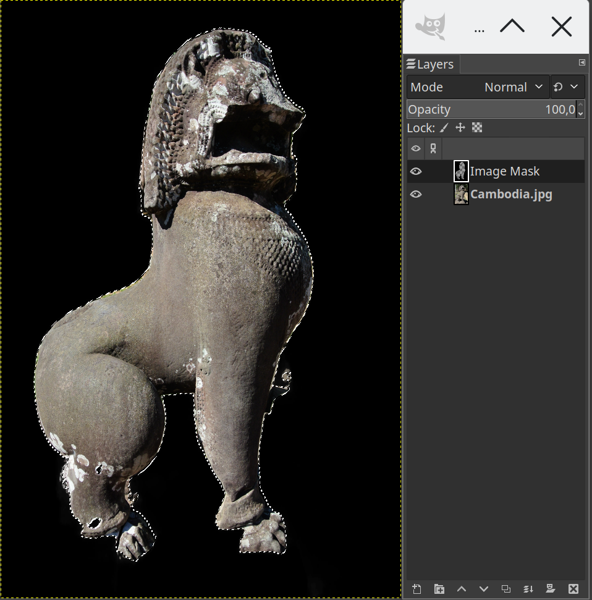Duplicate the selected layer
This screenshot has height=600, width=592.
(506, 589)
